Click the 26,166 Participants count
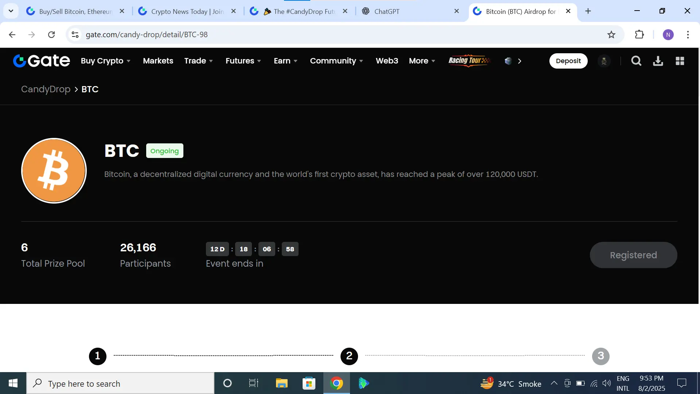This screenshot has height=394, width=700. (x=138, y=248)
